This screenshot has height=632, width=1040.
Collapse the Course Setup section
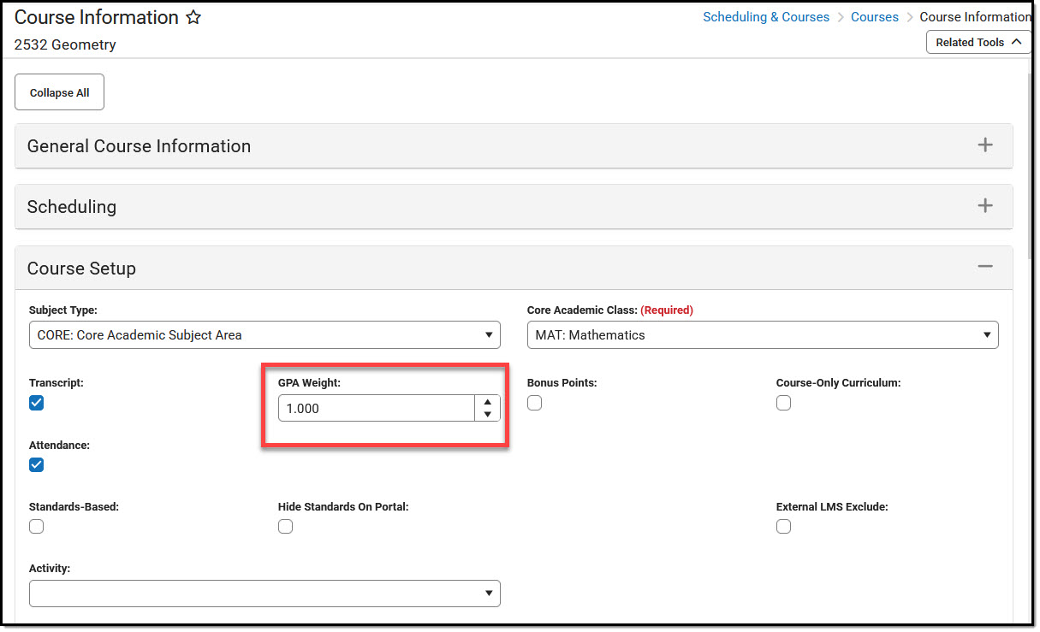click(984, 268)
